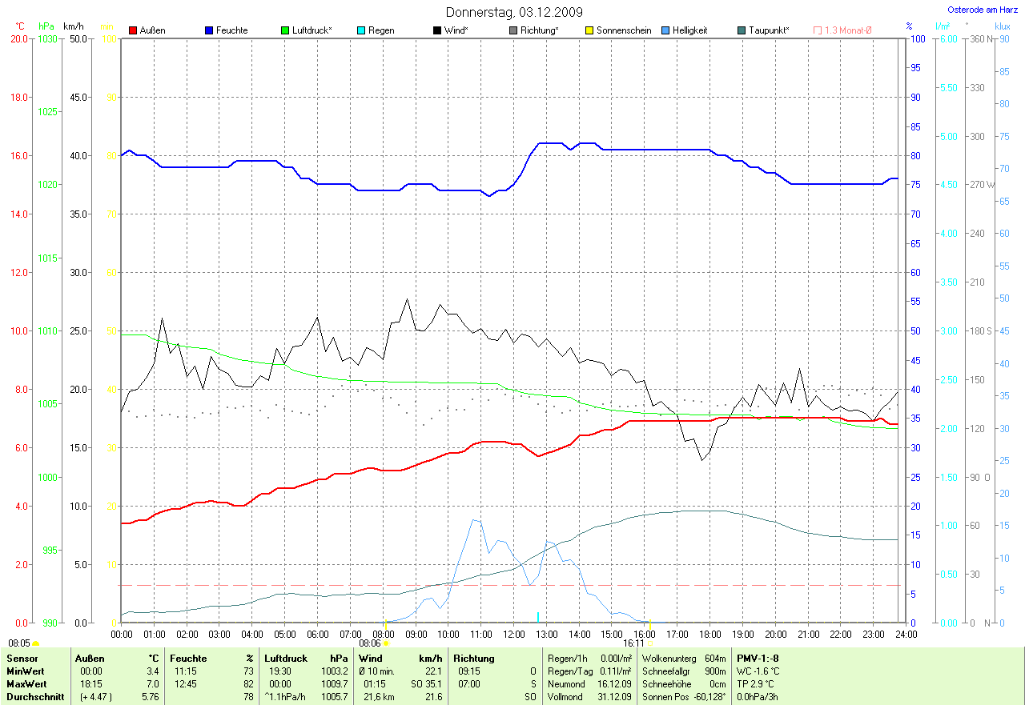
Task: Click the red Außen legend square
Action: [133, 30]
